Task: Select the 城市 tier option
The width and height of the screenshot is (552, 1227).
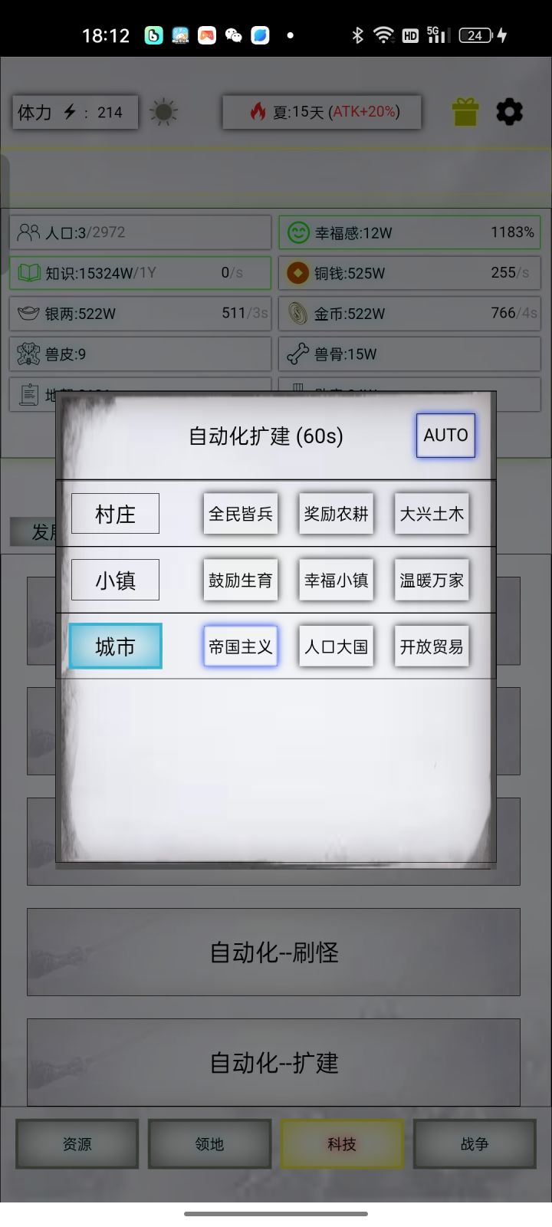Action: (115, 646)
